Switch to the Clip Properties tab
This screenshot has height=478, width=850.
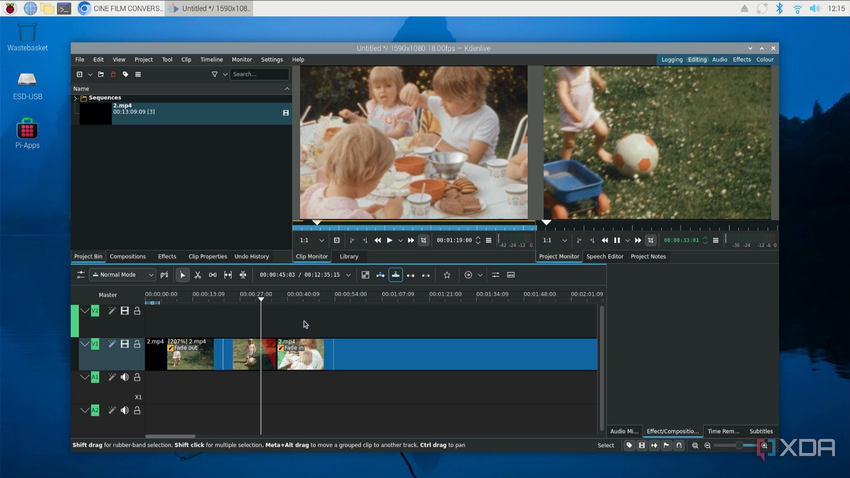click(x=208, y=257)
